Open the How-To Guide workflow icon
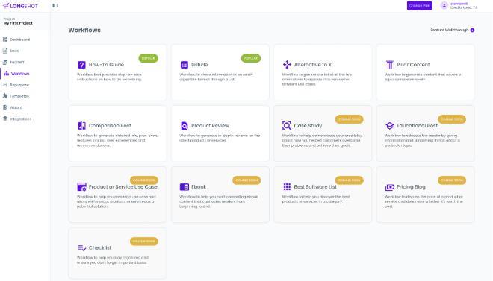 tap(81, 65)
